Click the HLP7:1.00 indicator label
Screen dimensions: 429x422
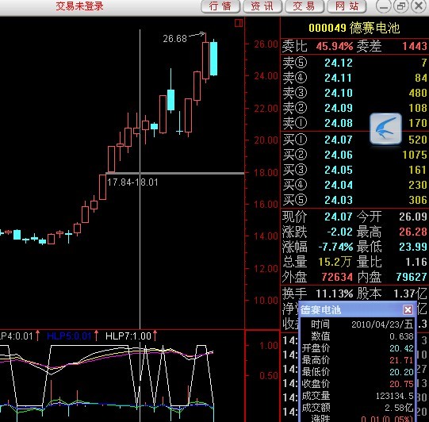[x=128, y=336]
